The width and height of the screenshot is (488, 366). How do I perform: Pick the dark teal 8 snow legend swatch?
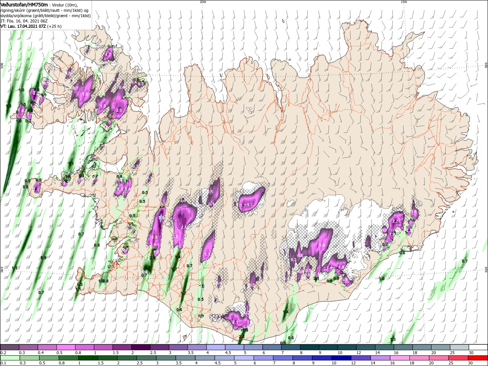click(x=310, y=347)
